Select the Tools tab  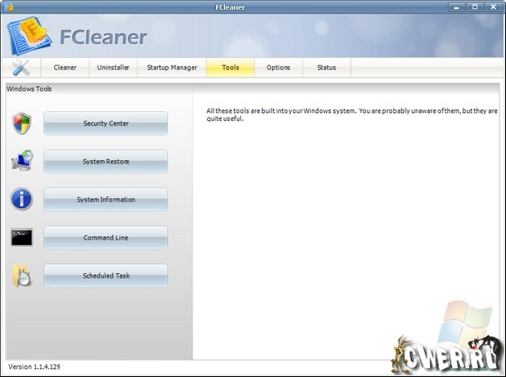(230, 68)
